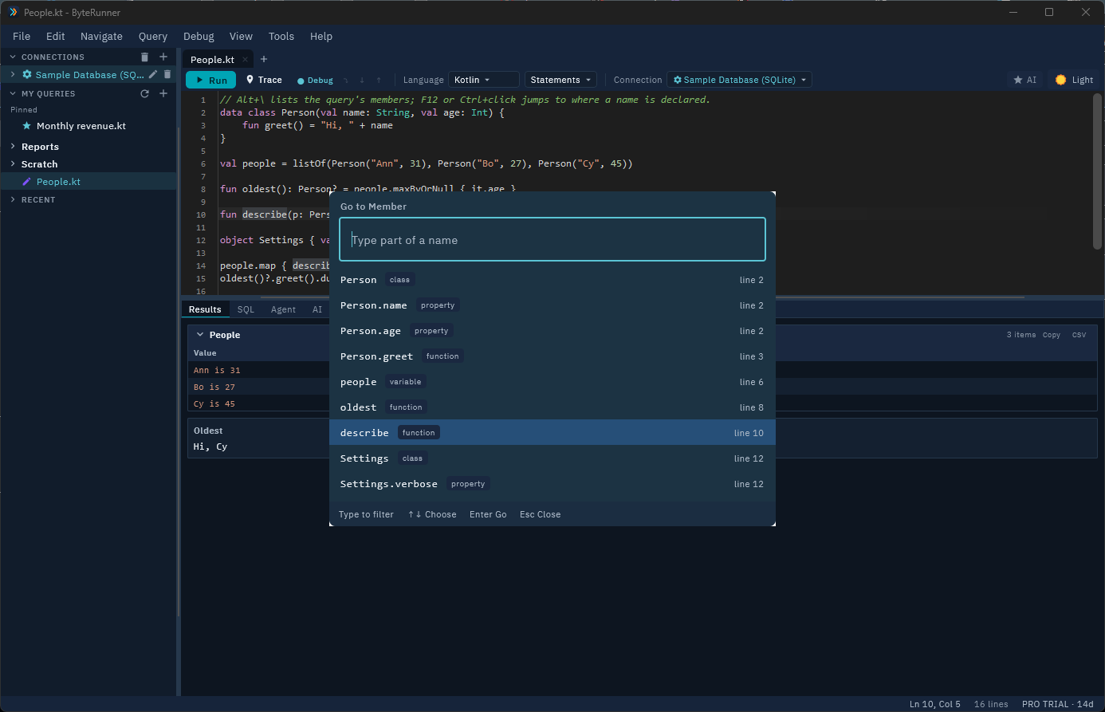Viewport: 1105px width, 712px height.
Task: Open the Connection dropdown for Sample Database (SQLite)
Action: click(x=739, y=80)
